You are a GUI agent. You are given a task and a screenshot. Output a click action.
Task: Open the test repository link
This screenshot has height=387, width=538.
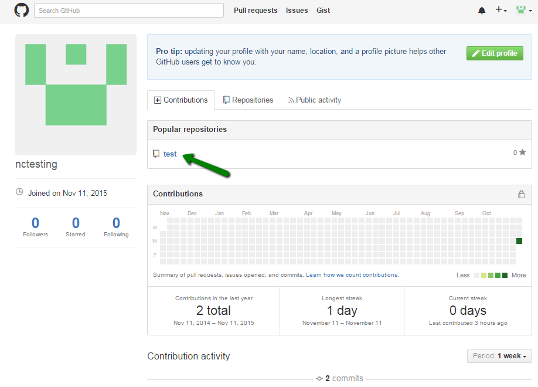(169, 154)
